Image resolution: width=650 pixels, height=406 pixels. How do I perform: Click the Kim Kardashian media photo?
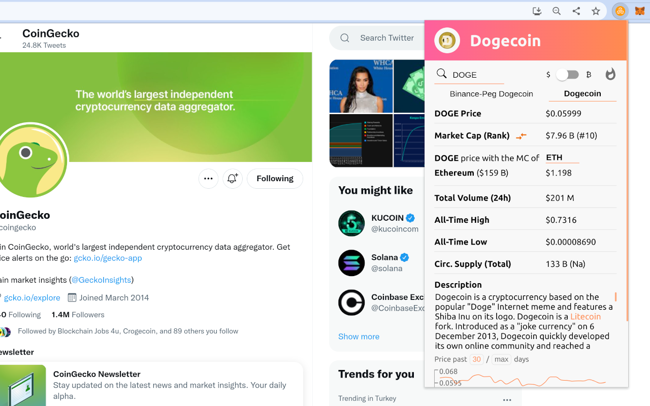(x=361, y=86)
